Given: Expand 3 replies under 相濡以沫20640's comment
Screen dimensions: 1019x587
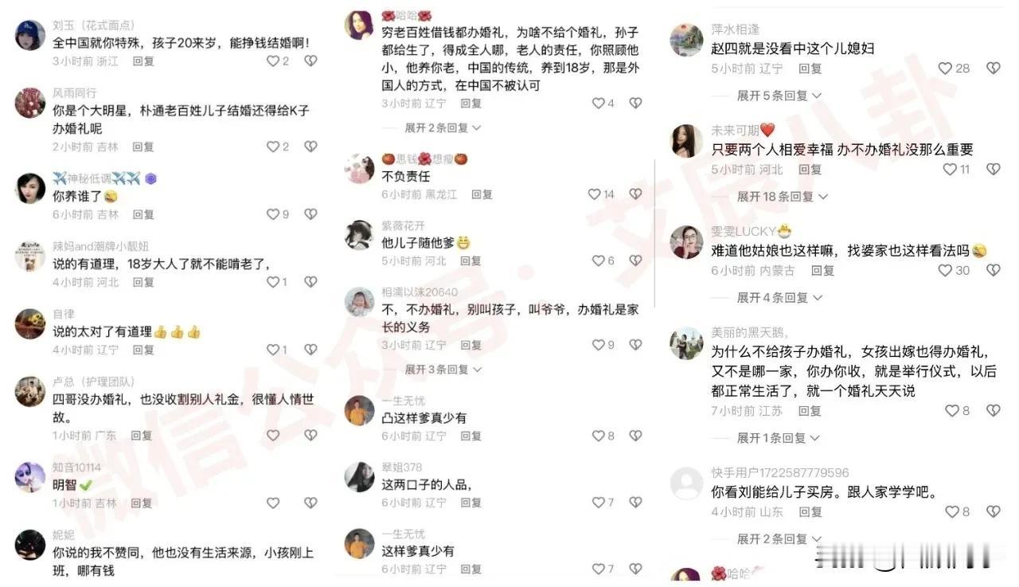Looking at the screenshot, I should pos(443,370).
